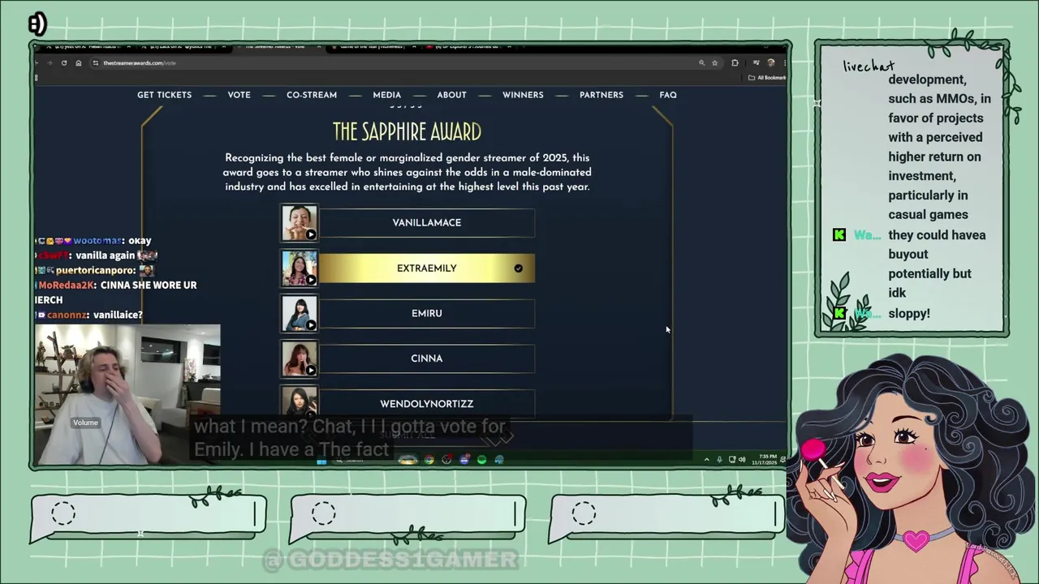View site information icon in address bar
The width and height of the screenshot is (1039, 584).
pos(96,63)
